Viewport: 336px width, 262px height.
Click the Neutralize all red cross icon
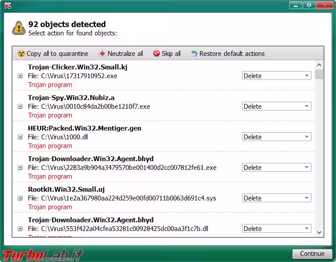(102, 54)
